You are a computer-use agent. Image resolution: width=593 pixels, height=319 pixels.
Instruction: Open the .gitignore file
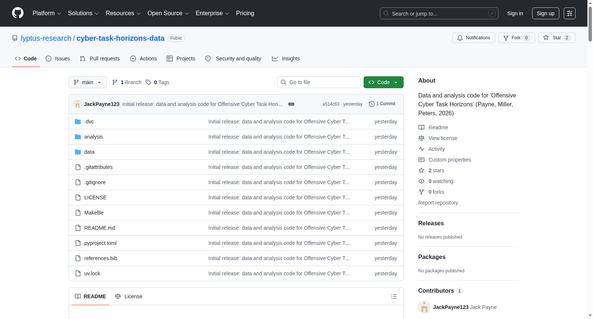click(95, 182)
